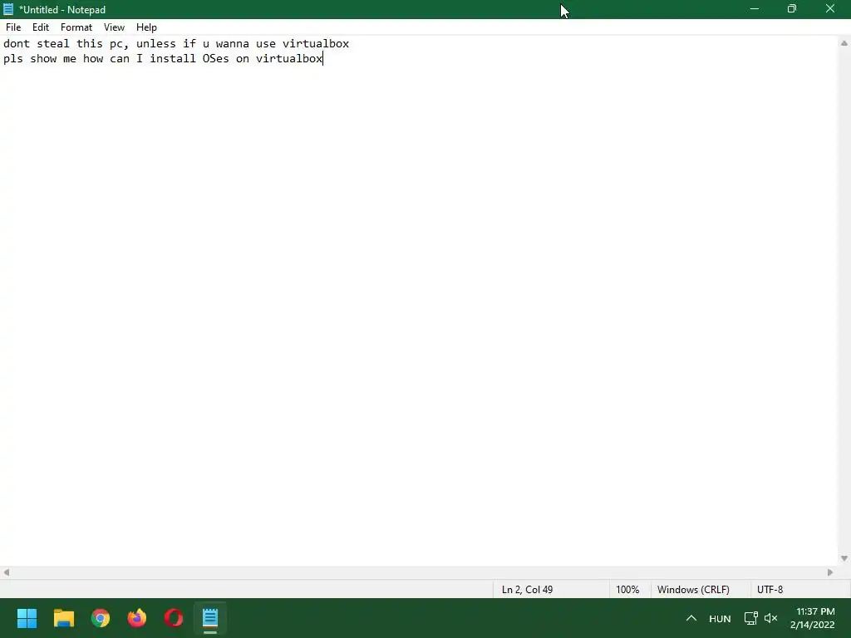Open the View menu
This screenshot has width=851, height=638.
(114, 27)
